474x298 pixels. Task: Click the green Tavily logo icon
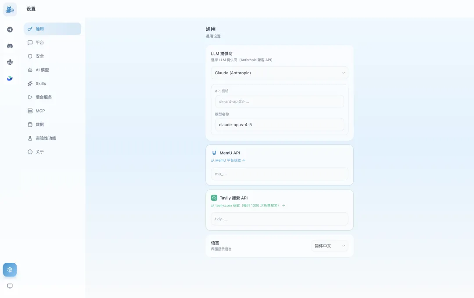click(x=214, y=198)
